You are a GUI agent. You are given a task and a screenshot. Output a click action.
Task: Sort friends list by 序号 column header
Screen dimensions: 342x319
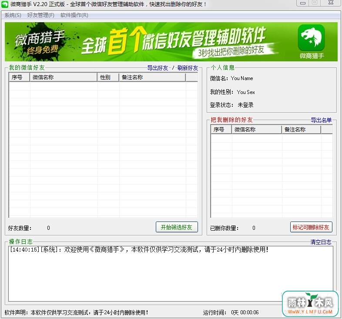(19, 77)
